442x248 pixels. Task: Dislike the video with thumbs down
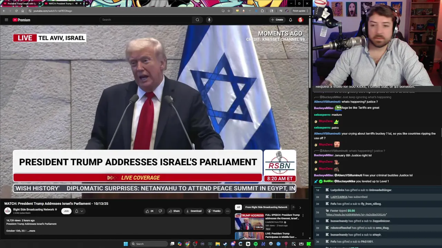coord(160,211)
